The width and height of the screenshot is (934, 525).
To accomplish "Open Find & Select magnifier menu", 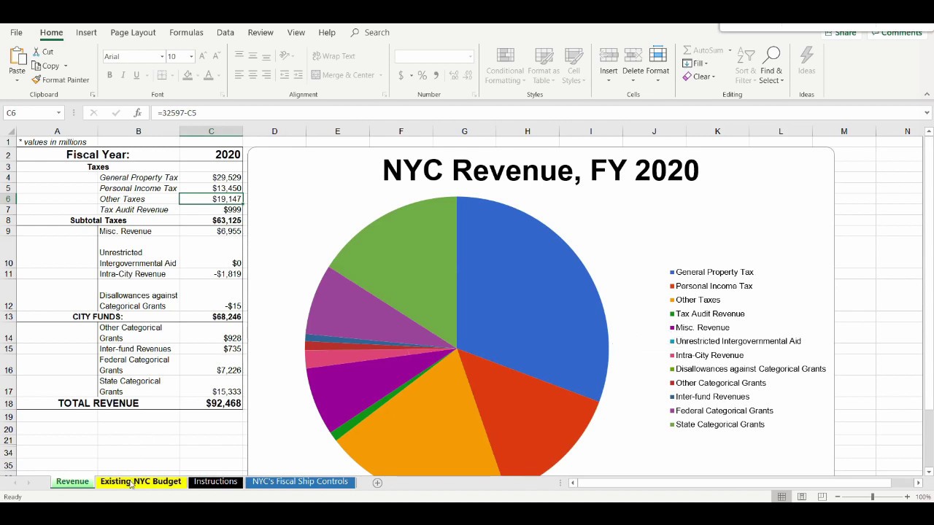I will (771, 66).
